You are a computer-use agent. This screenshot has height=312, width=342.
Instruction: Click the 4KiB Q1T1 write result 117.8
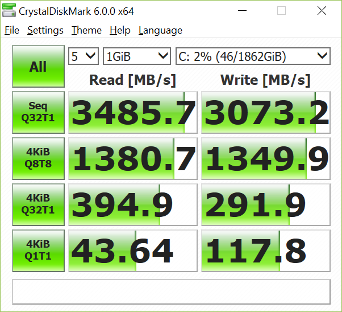(266, 251)
